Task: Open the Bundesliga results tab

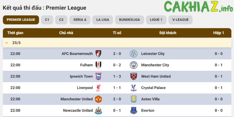Action: click(x=129, y=20)
